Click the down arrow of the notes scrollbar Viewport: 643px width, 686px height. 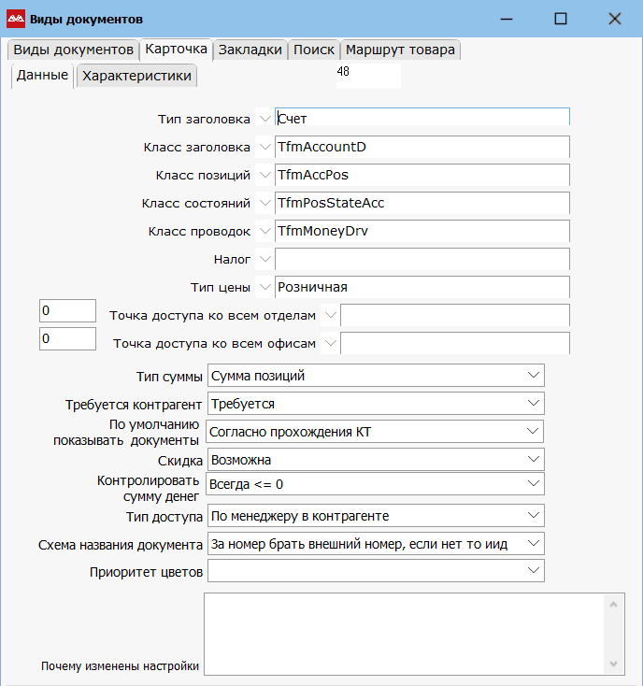pyautogui.click(x=615, y=664)
